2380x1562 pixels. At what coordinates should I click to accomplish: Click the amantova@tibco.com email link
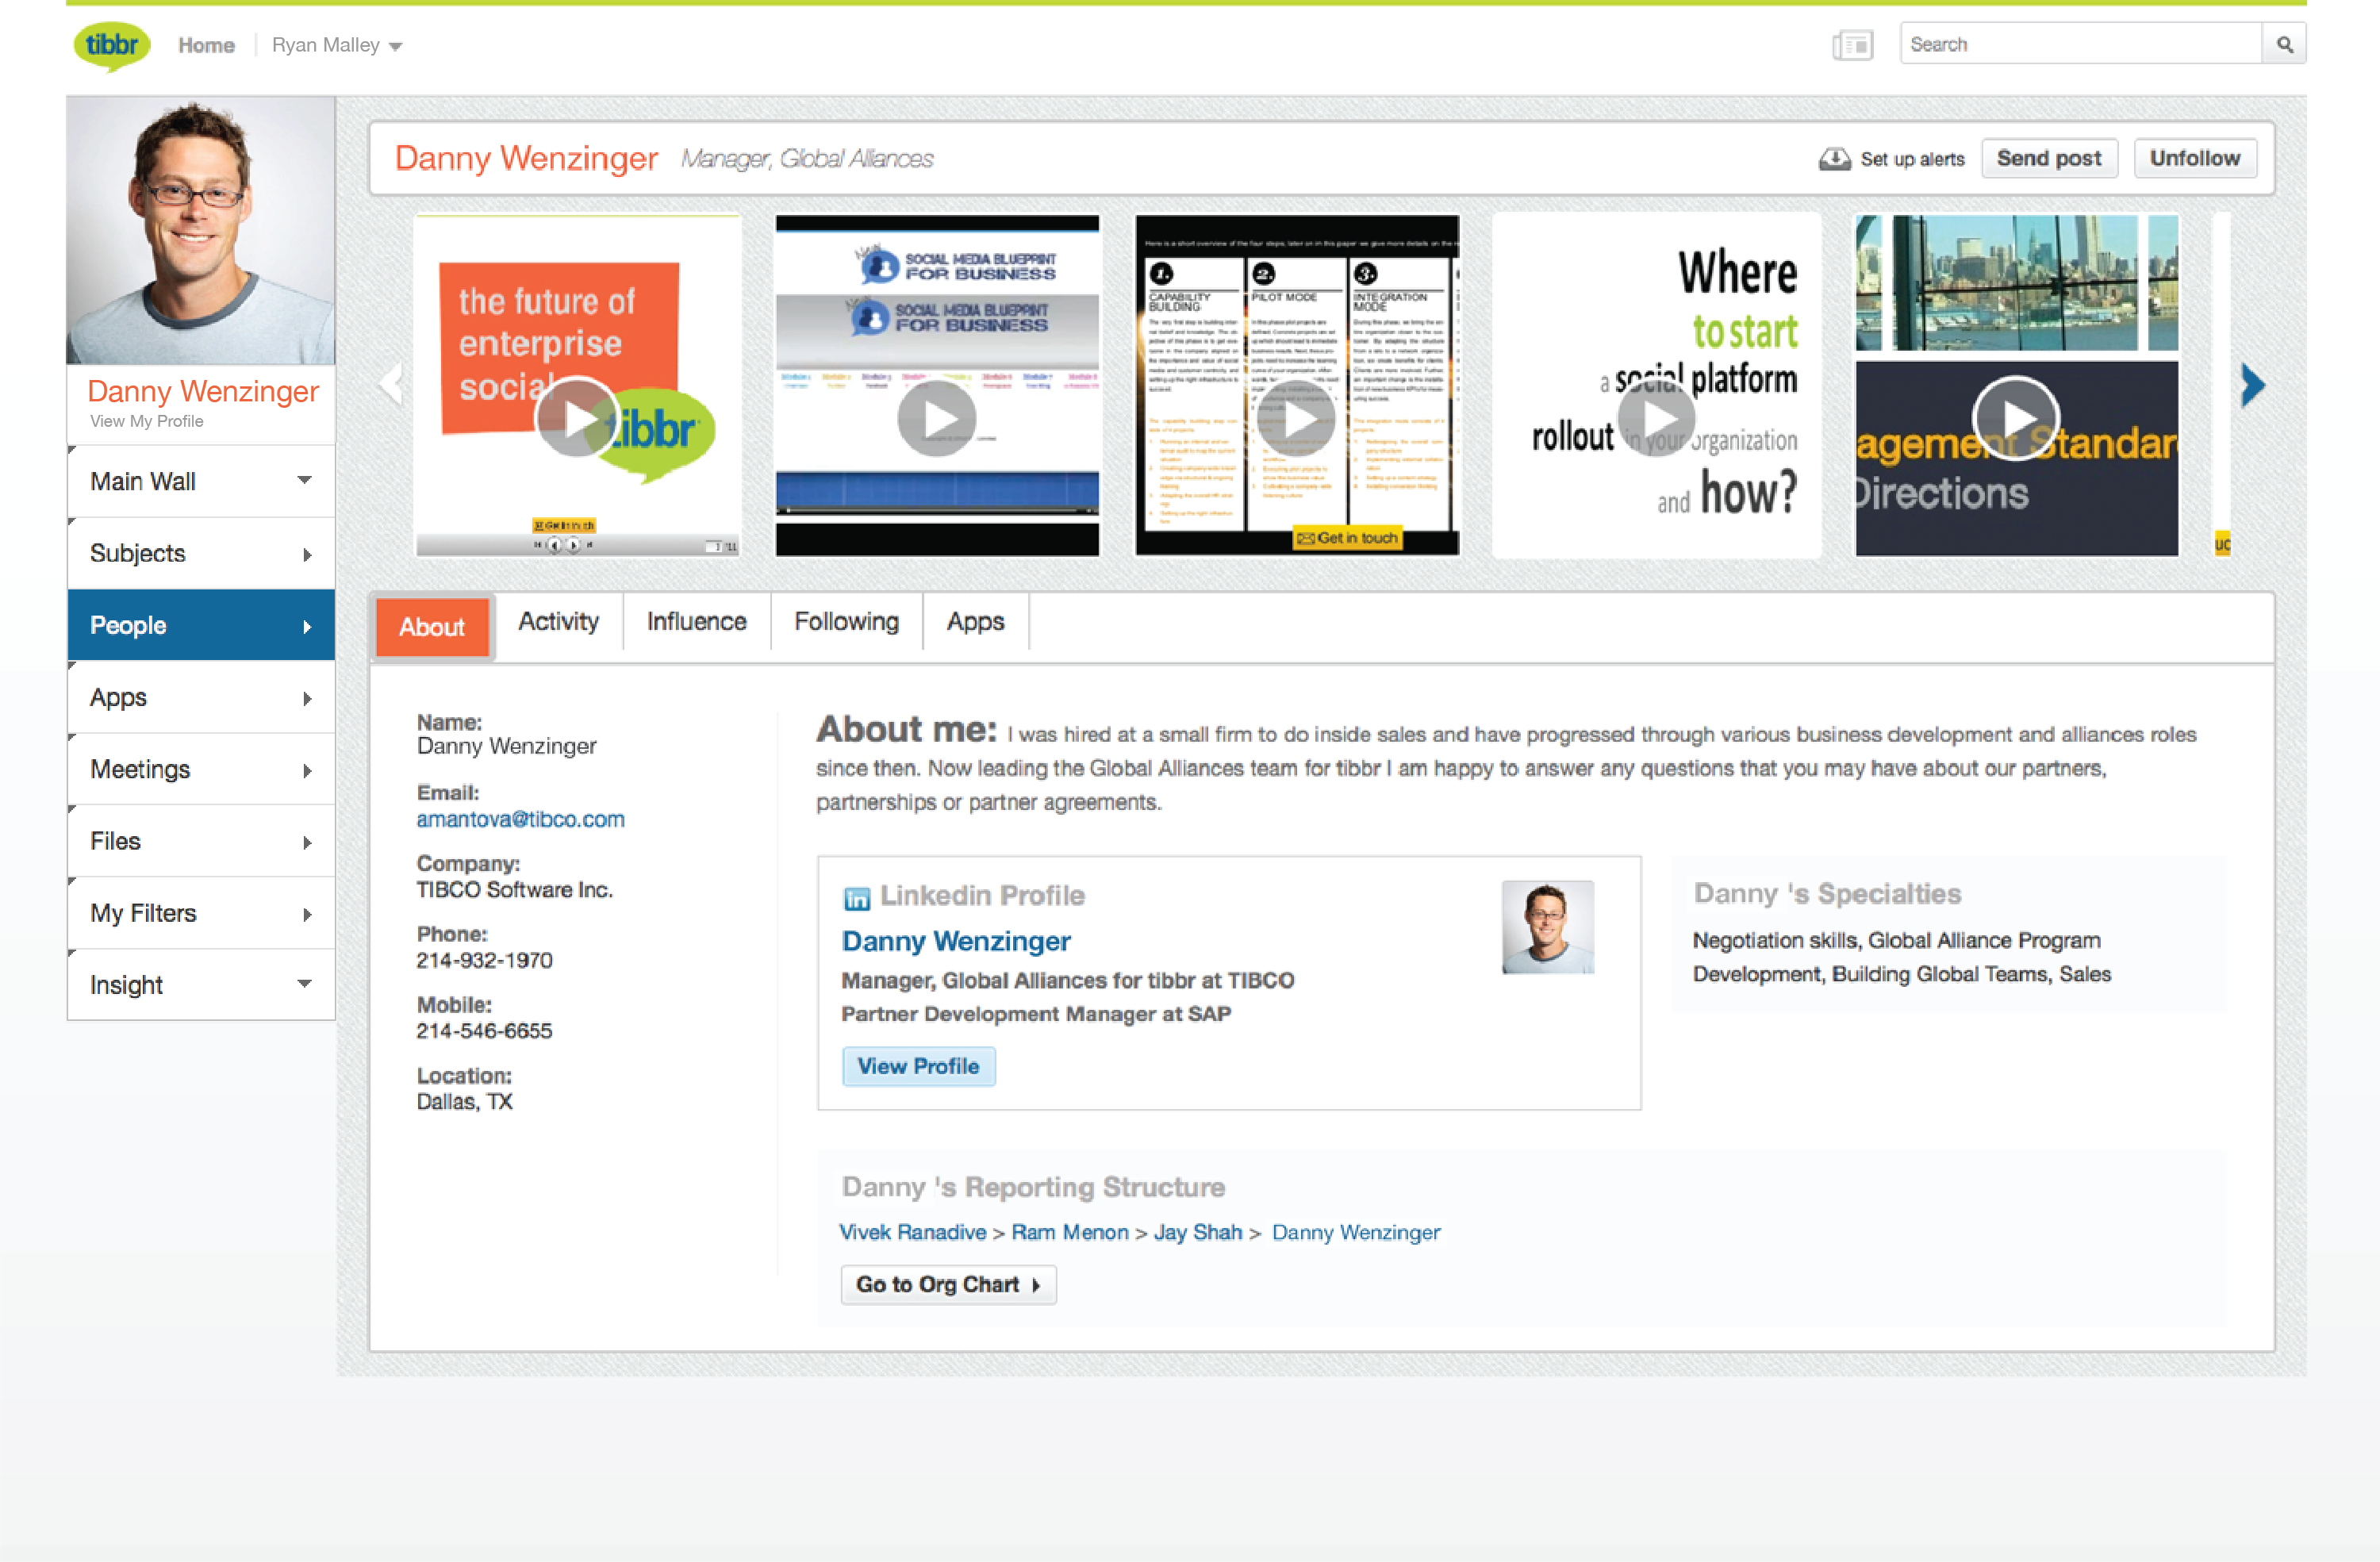pos(520,819)
